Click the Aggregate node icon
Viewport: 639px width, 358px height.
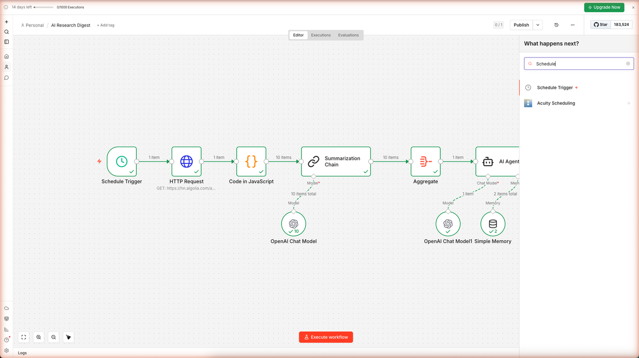click(x=425, y=161)
